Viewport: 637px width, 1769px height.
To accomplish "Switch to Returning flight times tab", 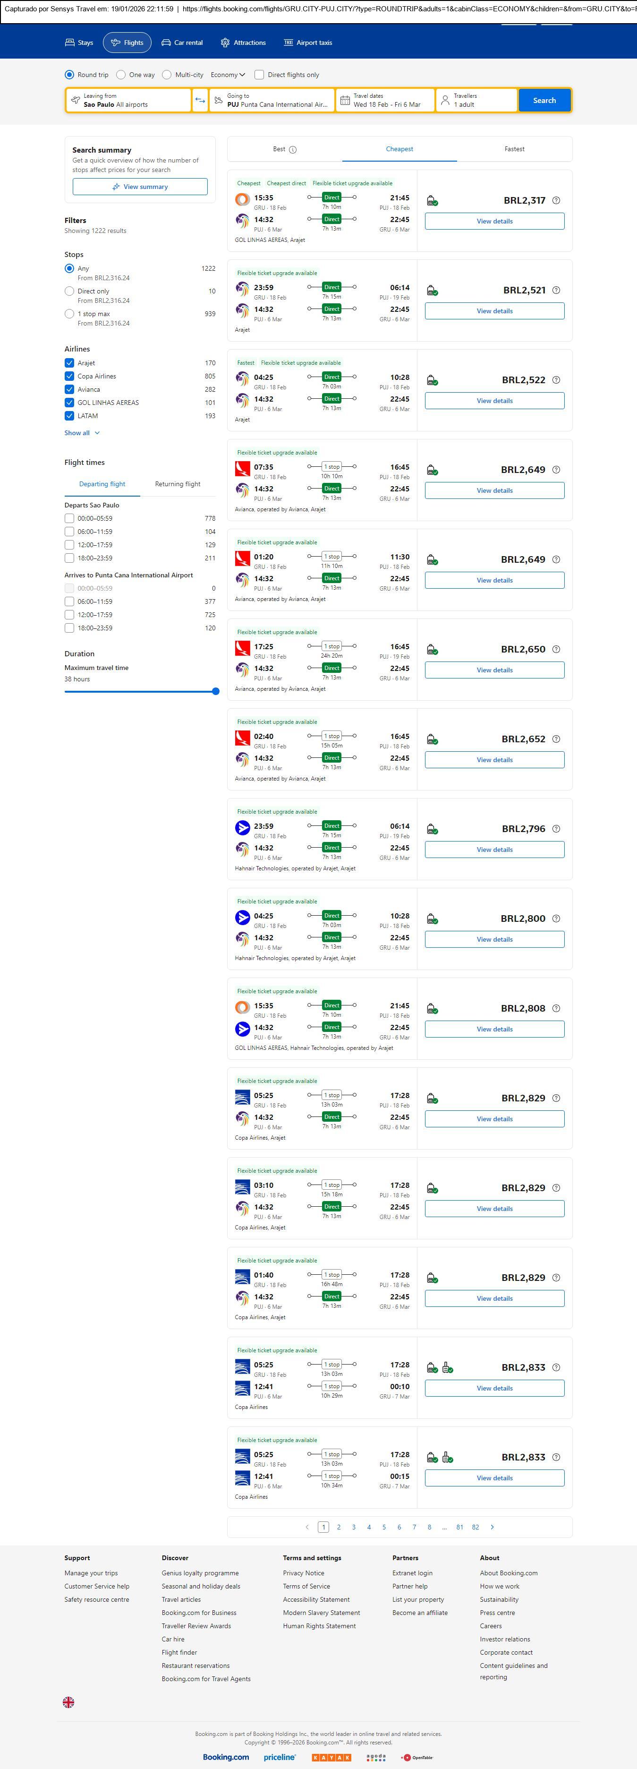I will (x=178, y=484).
